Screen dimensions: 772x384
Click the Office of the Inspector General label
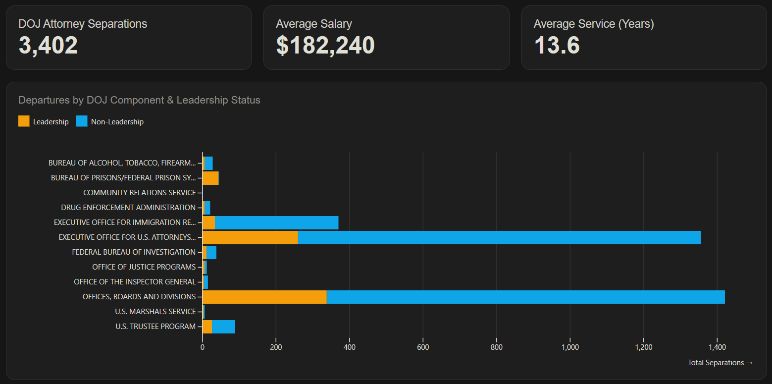point(135,282)
